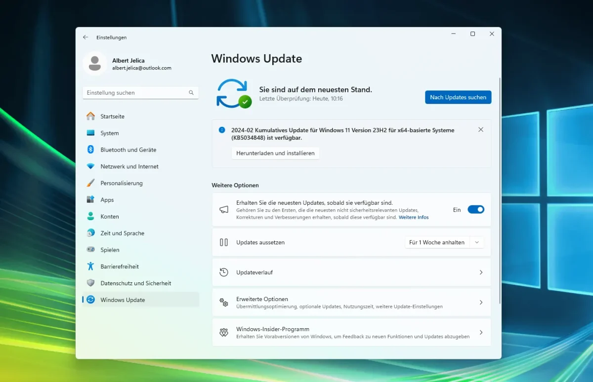Dismiss the KB5034848 update notification

pyautogui.click(x=481, y=130)
